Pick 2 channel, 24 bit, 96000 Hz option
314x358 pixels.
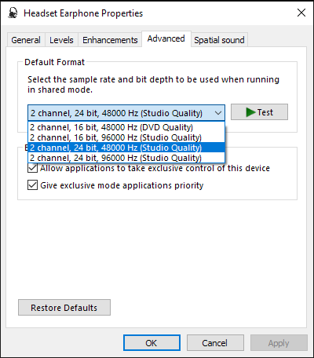click(x=126, y=158)
